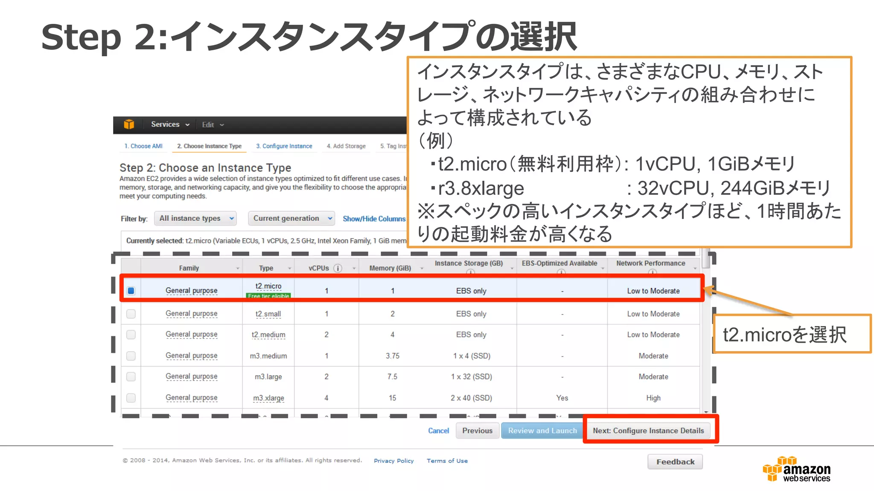Select the 2. Choose Instance Type tab
The image size is (874, 491).
[209, 146]
